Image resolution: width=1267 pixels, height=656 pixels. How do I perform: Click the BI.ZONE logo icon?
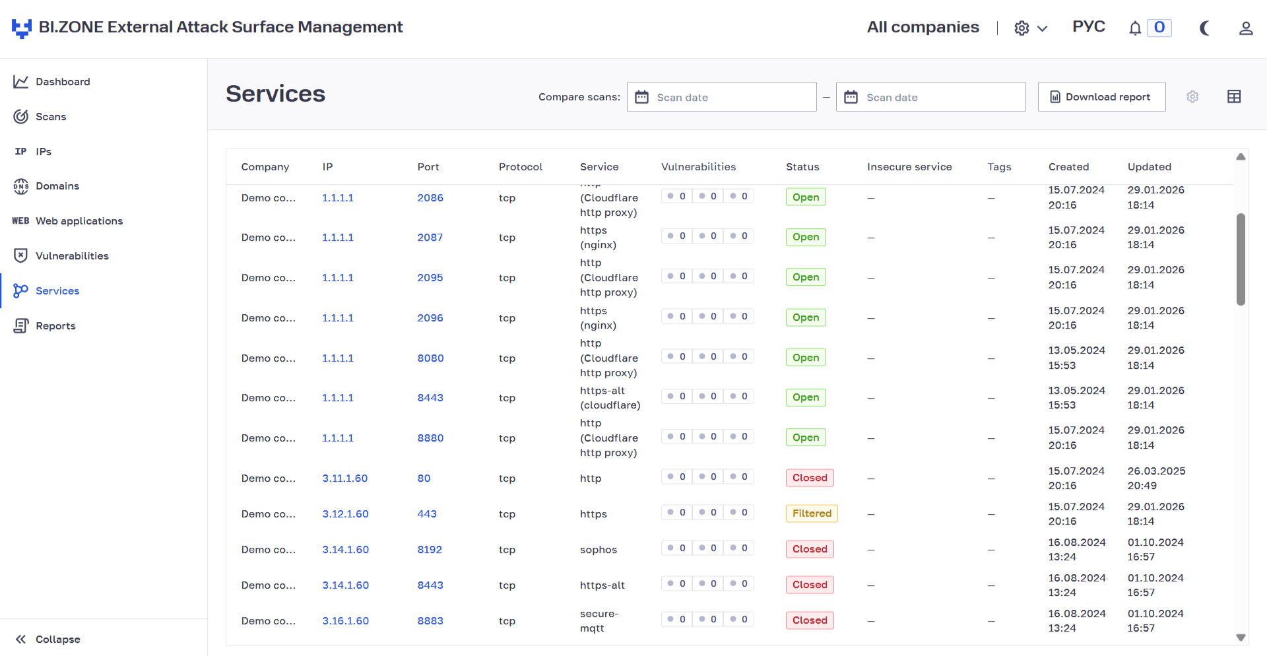point(22,28)
